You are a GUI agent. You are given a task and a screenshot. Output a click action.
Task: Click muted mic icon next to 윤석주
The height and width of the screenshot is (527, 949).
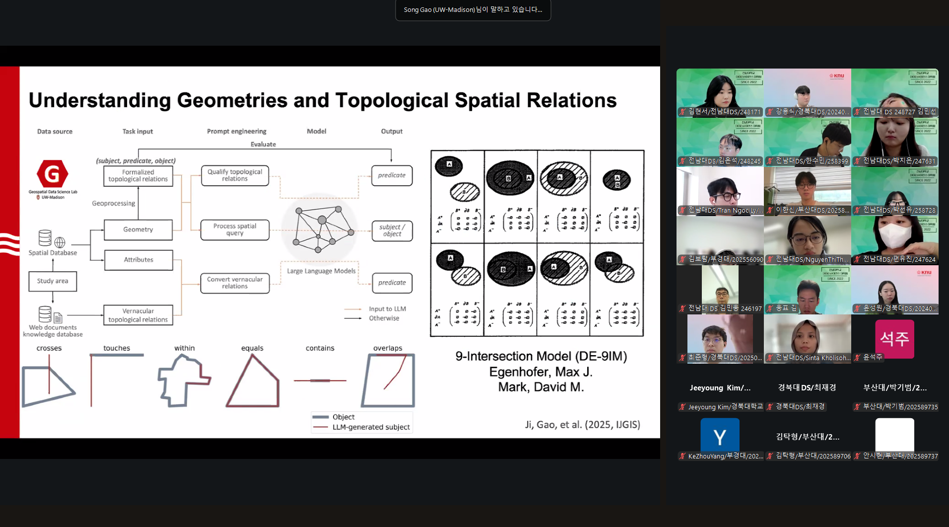(x=857, y=358)
